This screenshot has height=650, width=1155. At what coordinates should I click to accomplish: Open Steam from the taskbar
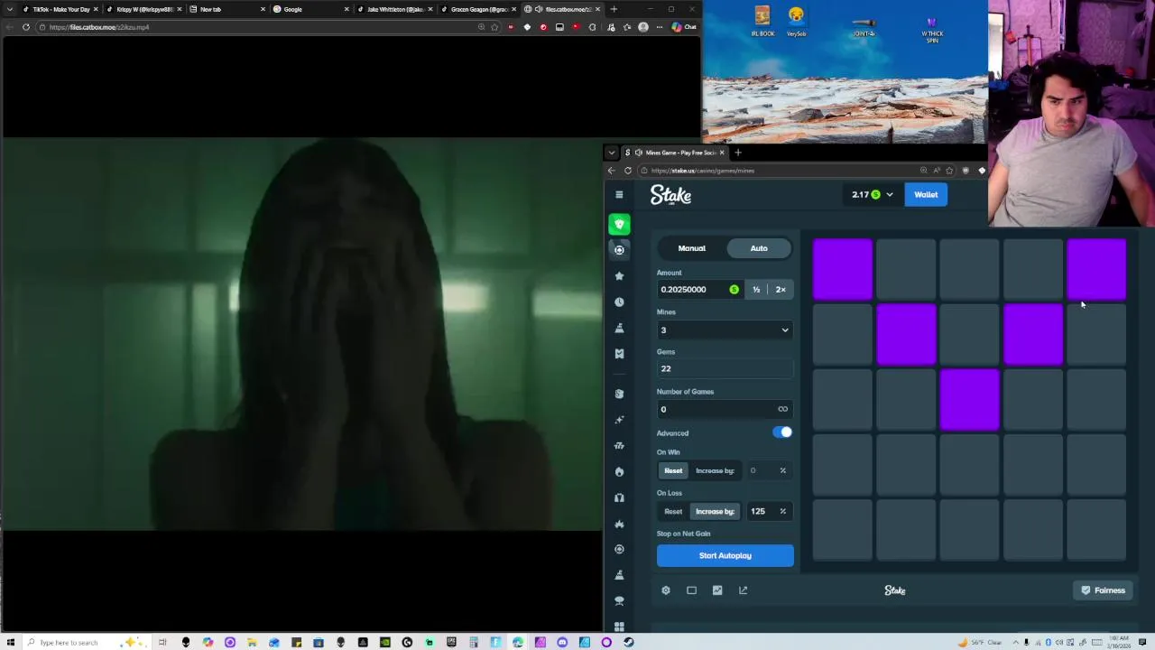(628, 643)
